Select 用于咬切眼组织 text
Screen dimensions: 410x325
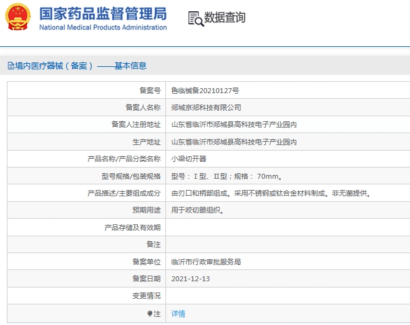click(x=196, y=210)
